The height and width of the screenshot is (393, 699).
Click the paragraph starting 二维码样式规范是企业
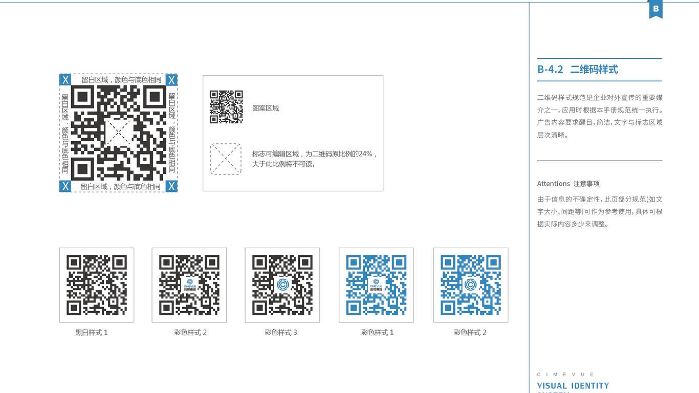(x=600, y=116)
